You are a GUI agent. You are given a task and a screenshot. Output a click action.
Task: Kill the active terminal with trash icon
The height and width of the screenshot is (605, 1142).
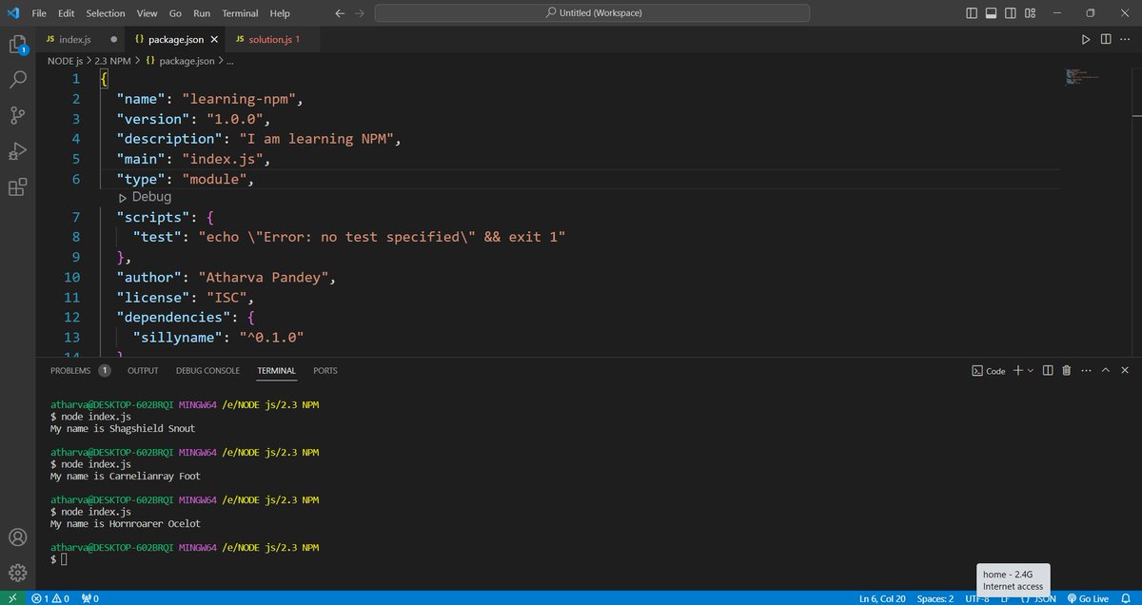[1065, 370]
